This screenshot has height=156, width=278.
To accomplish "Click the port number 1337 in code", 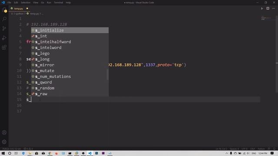I will point(150,65).
